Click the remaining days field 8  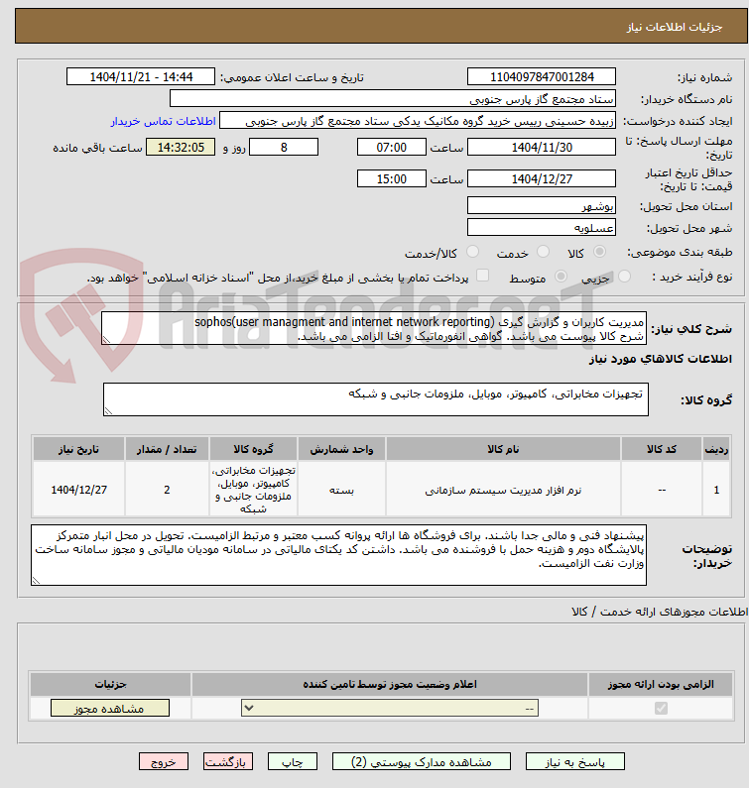pyautogui.click(x=284, y=148)
